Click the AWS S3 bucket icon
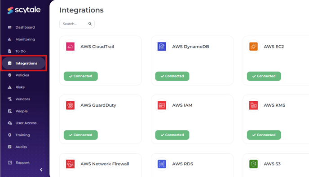This screenshot has width=309, height=177. 253,164
